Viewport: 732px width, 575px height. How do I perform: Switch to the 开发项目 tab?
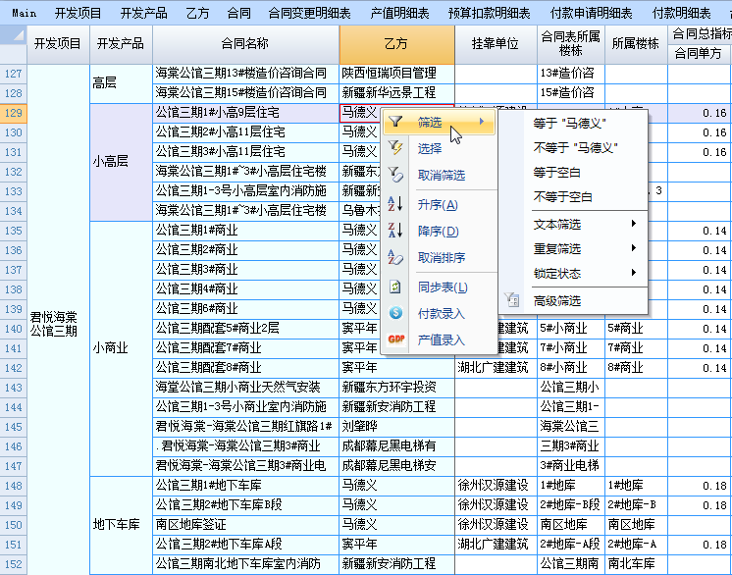pyautogui.click(x=78, y=13)
